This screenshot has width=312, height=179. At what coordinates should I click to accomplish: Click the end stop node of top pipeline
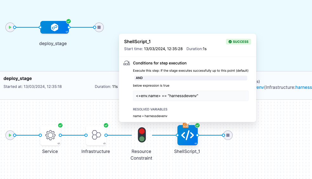(x=99, y=27)
